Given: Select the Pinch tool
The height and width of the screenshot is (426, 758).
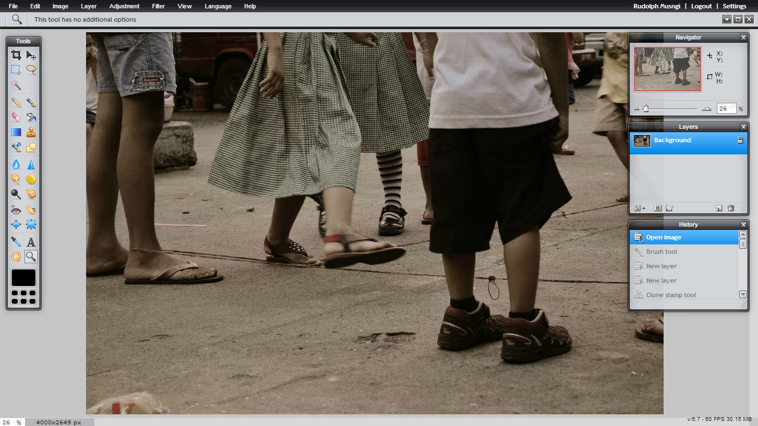Looking at the screenshot, I should (x=31, y=225).
